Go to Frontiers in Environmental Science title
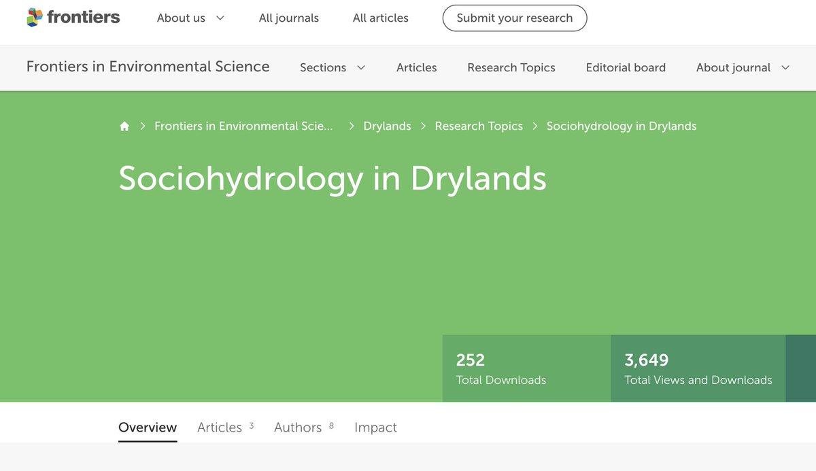Viewport: 816px width, 471px height. pyautogui.click(x=148, y=67)
